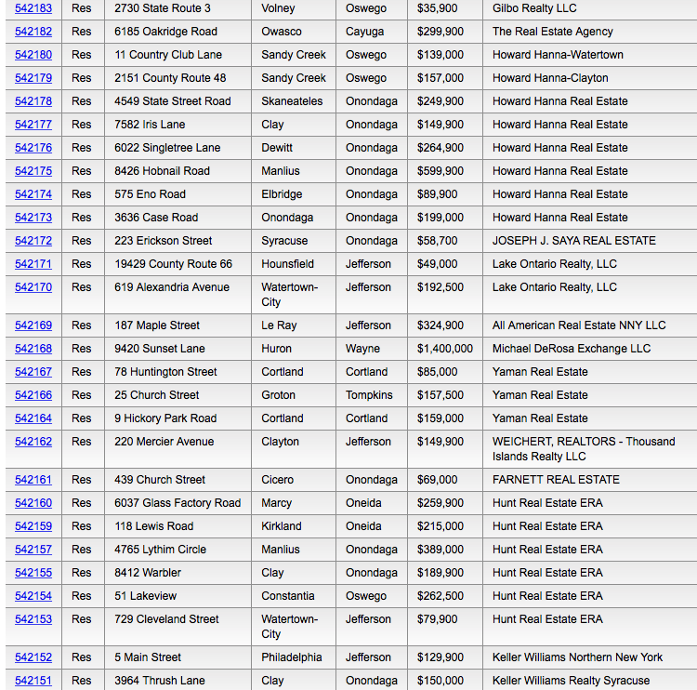Viewport: 697px width, 690px height.
Task: Open listing link 542164
Action: [x=33, y=418]
